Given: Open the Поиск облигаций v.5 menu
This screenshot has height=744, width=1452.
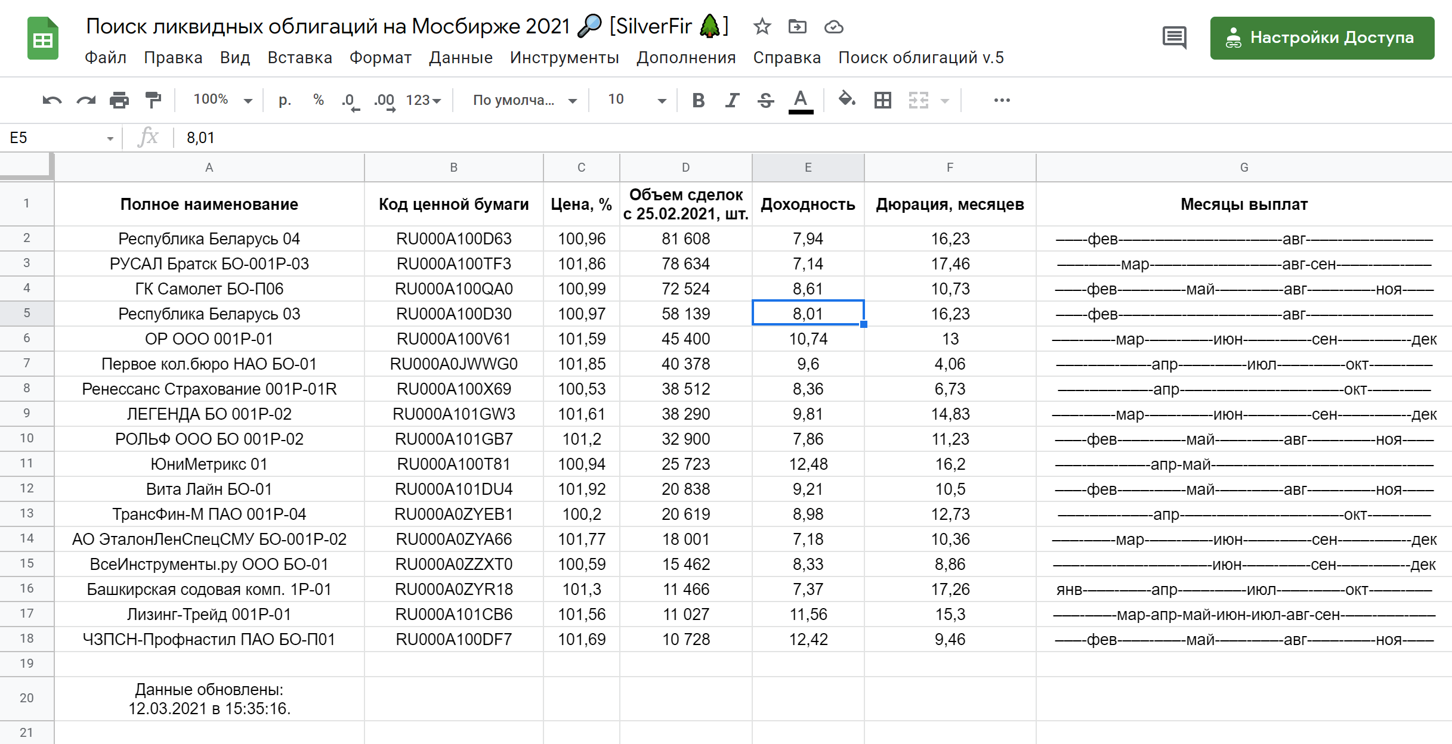Looking at the screenshot, I should click(921, 58).
